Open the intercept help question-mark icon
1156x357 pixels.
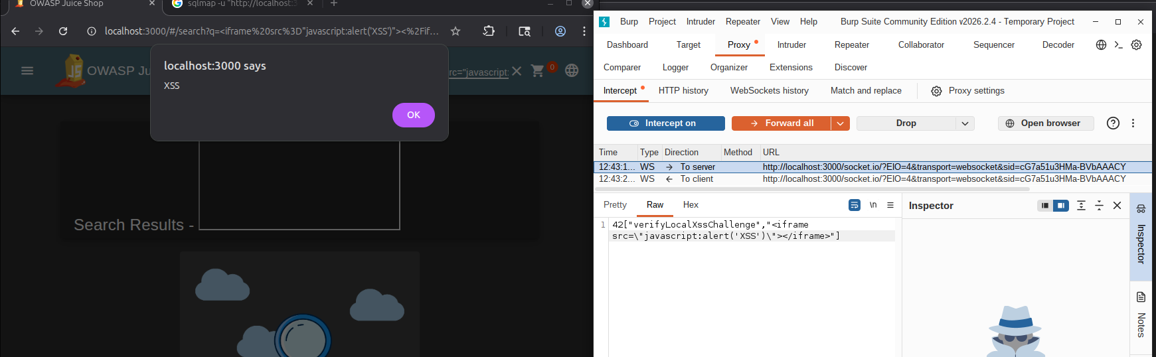point(1114,123)
